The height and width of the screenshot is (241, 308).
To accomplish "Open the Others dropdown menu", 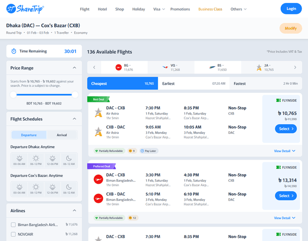I will coord(239,9).
